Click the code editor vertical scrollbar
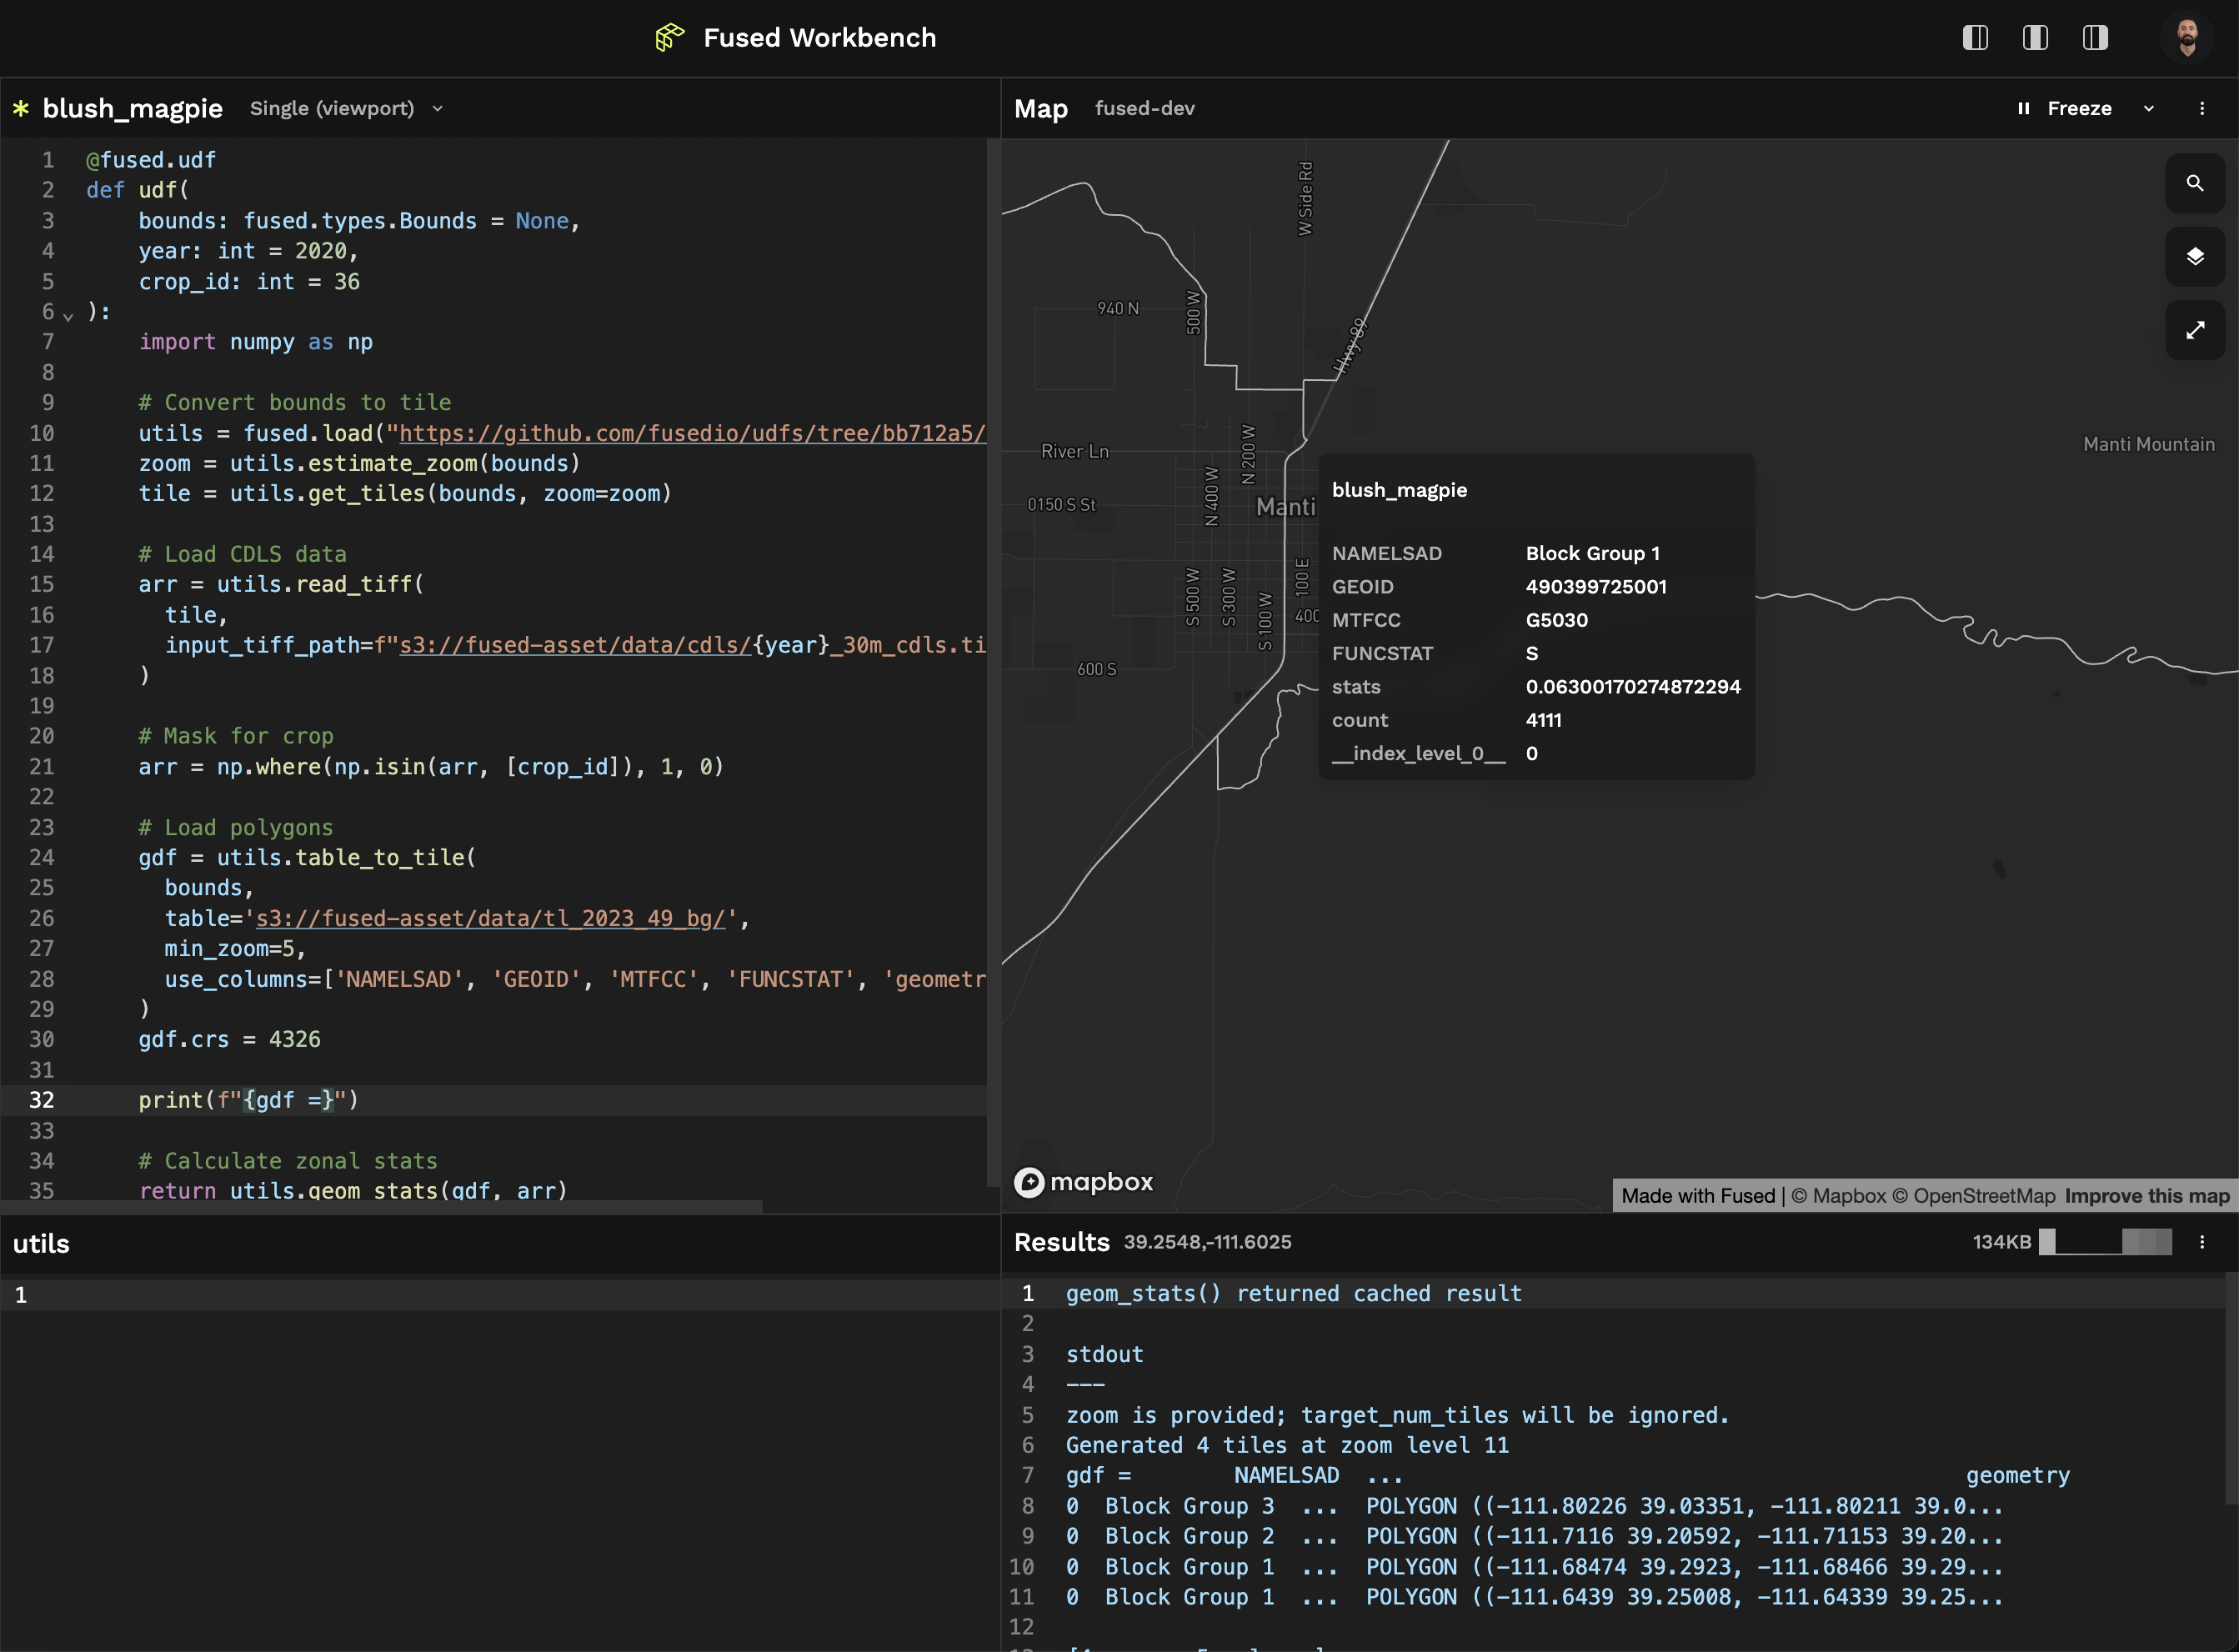 coord(993,660)
